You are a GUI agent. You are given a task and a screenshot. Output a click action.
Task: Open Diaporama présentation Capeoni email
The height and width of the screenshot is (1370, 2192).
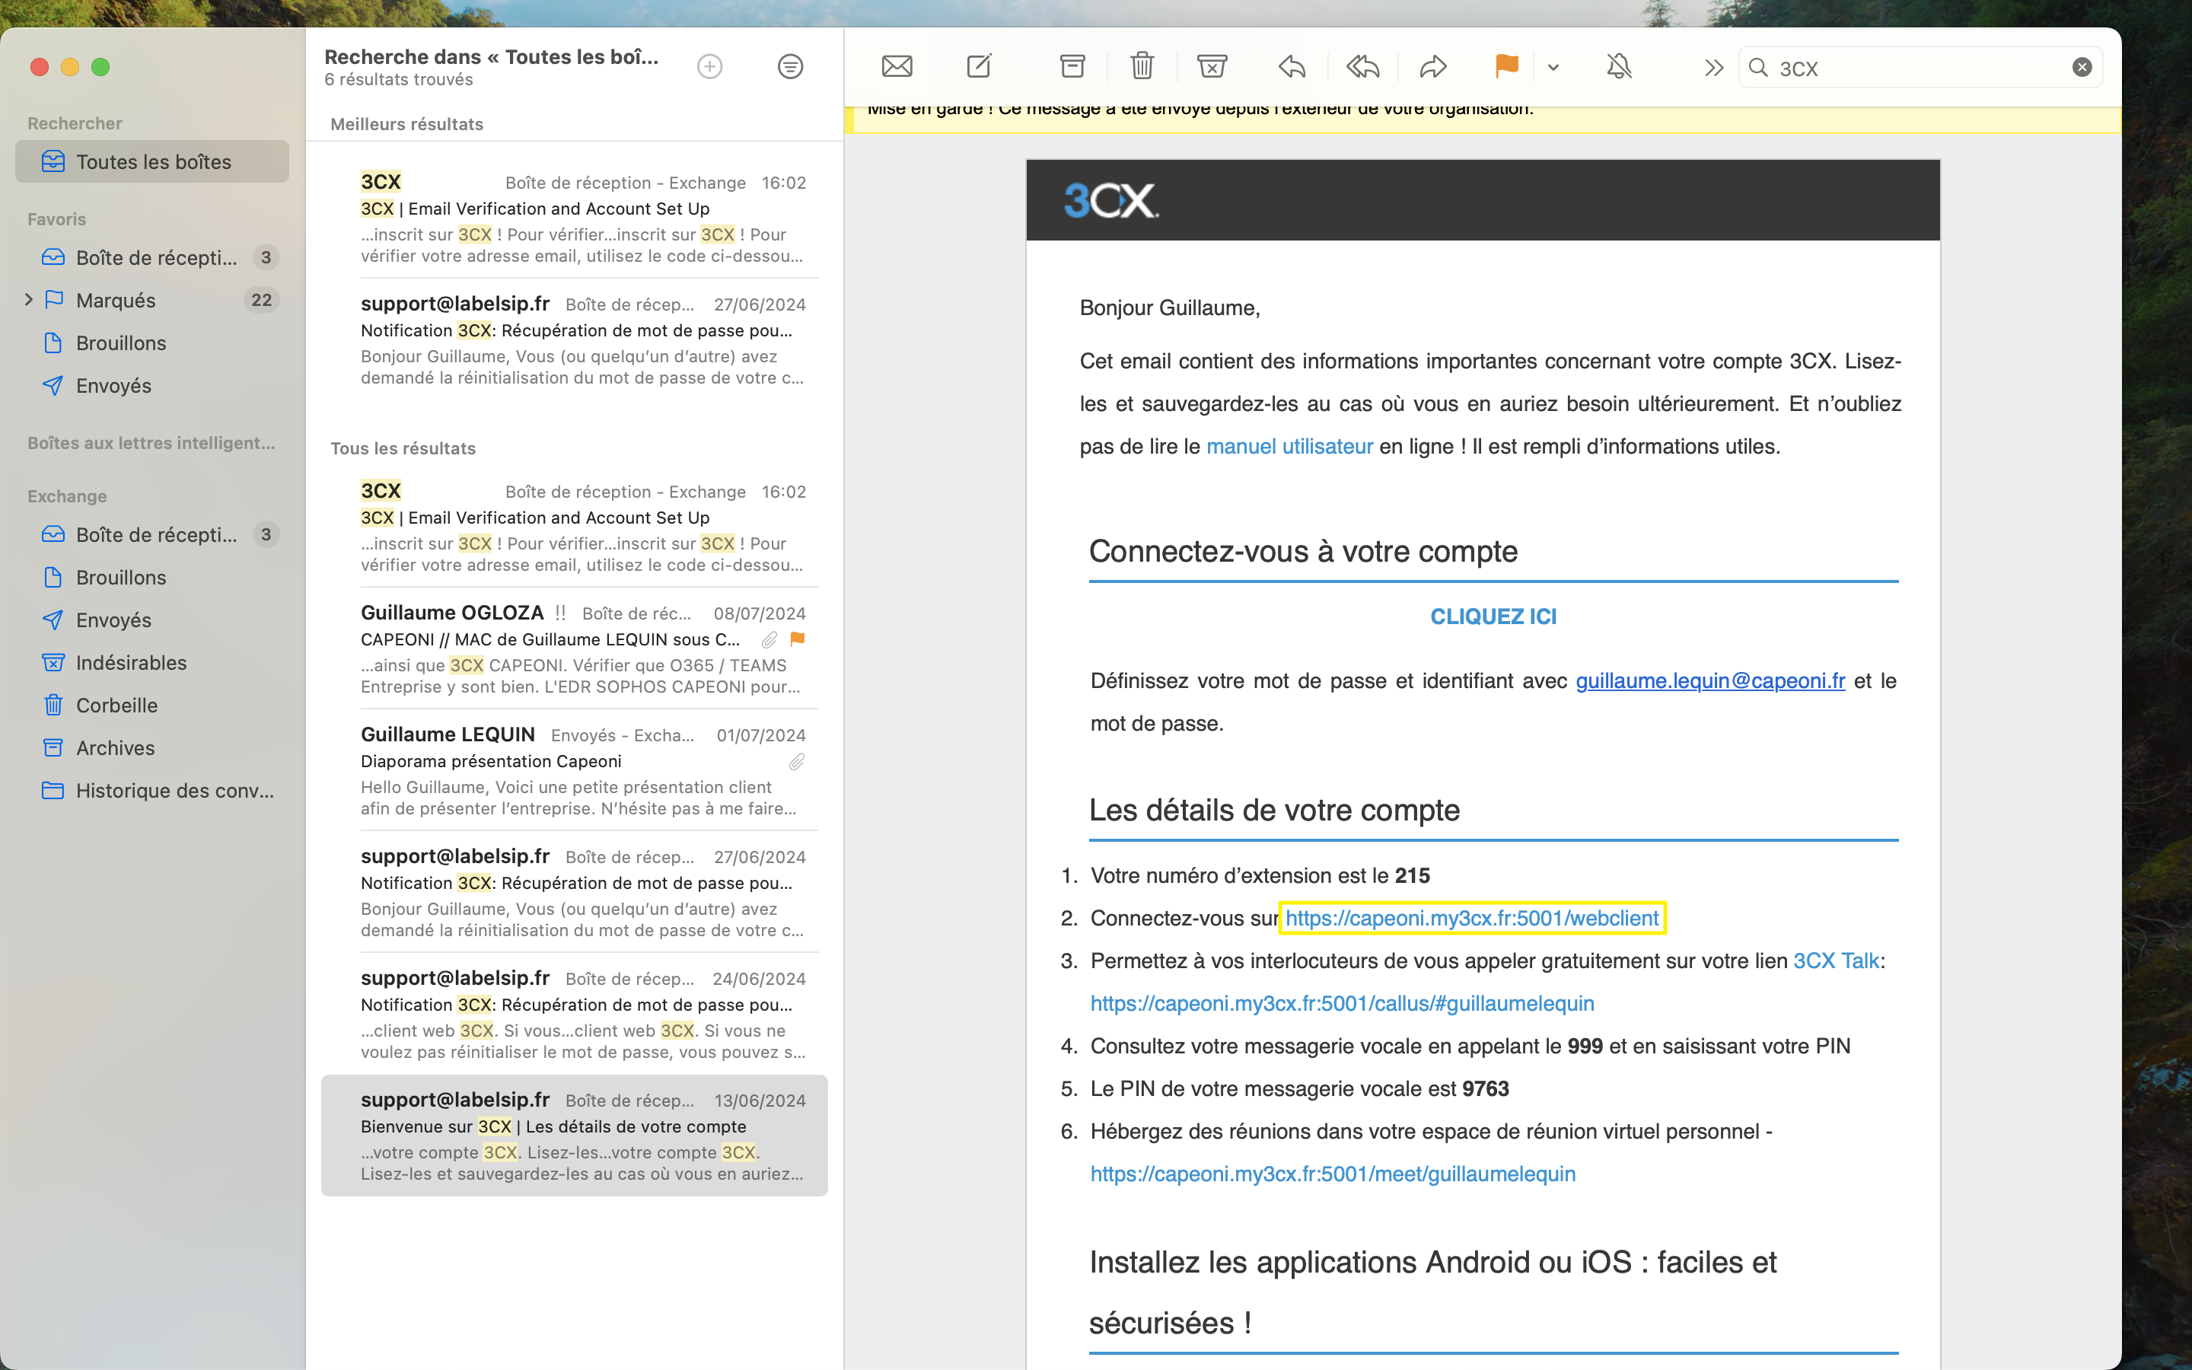click(575, 770)
